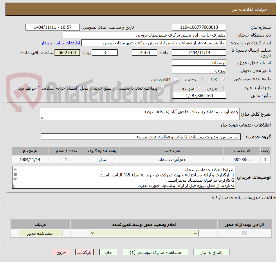The image size is (276, 262).
Task: Click the buyer organization name field
Action: (145, 35)
